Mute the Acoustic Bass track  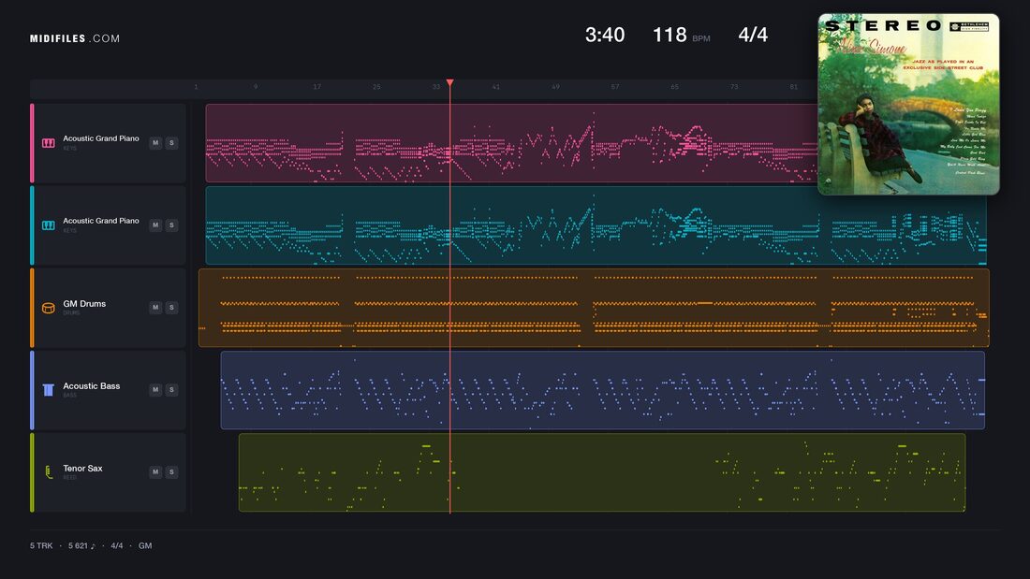[155, 390]
